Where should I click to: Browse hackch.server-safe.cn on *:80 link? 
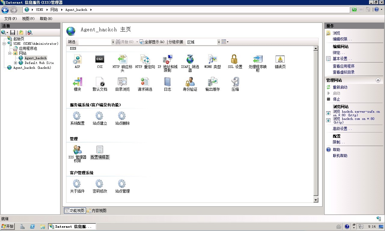356,113
